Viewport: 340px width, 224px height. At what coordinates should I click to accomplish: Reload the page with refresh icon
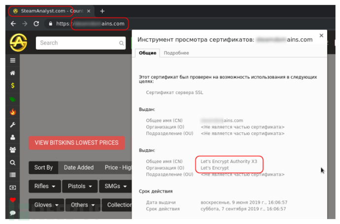(36, 24)
